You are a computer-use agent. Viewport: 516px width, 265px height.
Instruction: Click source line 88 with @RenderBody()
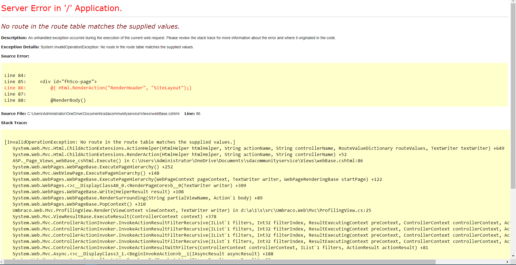point(45,100)
